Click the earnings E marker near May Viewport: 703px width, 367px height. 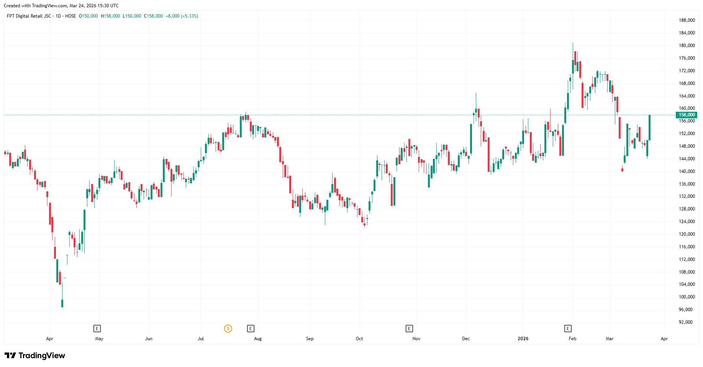[97, 328]
